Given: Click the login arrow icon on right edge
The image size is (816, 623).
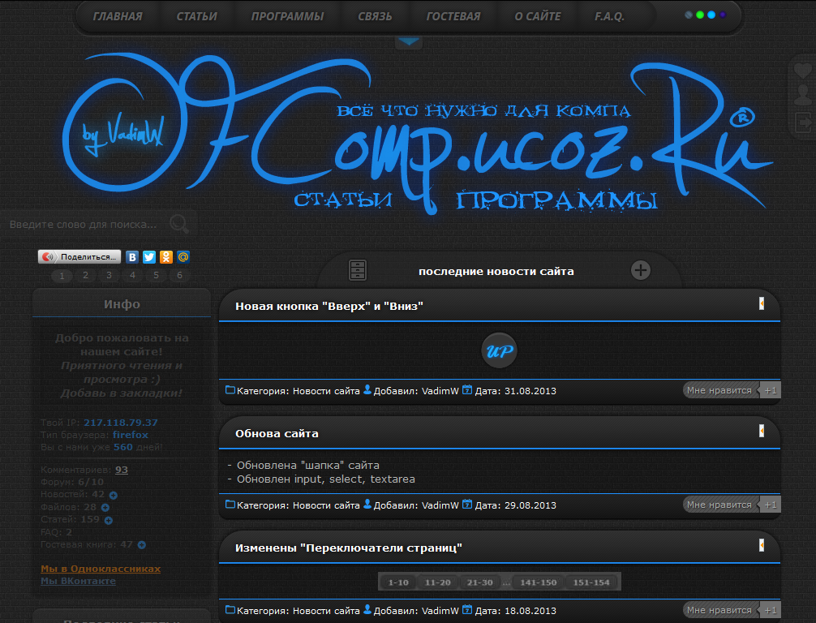Looking at the screenshot, I should point(802,122).
